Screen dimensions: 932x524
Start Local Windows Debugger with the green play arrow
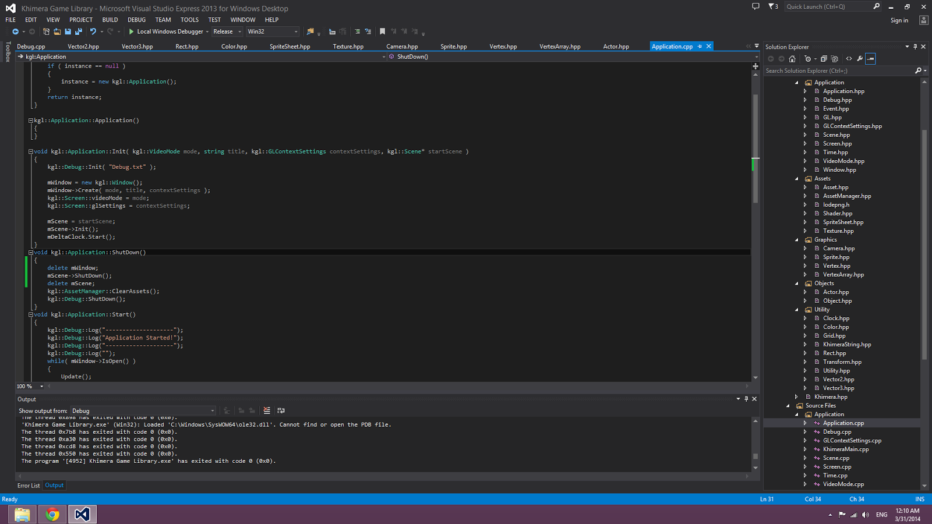coord(131,31)
